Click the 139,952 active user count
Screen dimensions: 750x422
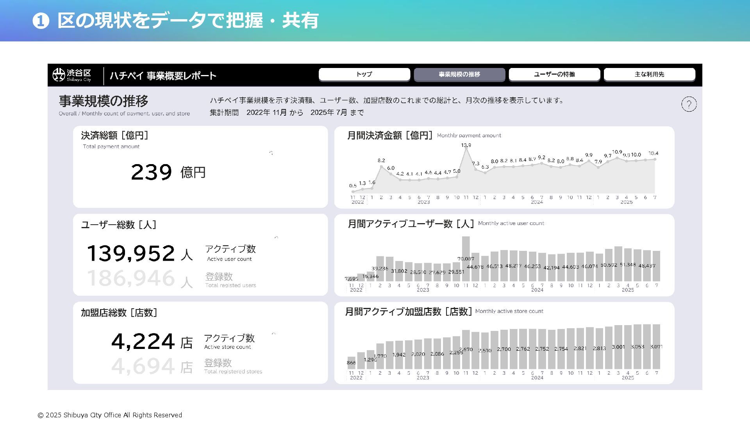click(131, 253)
